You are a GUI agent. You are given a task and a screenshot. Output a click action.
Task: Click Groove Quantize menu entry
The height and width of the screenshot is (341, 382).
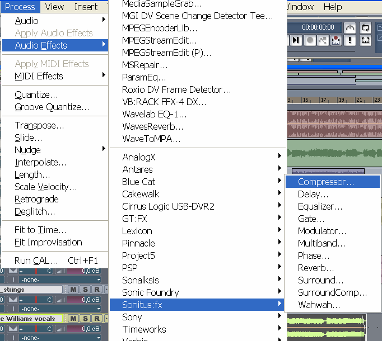tap(55, 107)
